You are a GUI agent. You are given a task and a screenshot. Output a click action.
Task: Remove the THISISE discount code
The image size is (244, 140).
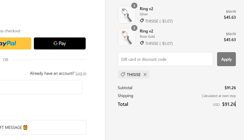(145, 75)
